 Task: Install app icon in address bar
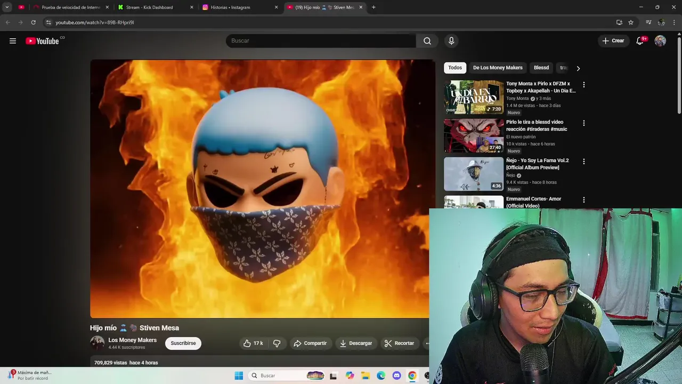click(619, 22)
